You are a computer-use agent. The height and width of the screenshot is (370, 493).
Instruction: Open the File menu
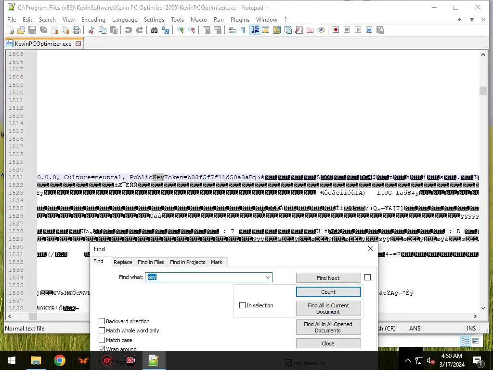point(12,19)
